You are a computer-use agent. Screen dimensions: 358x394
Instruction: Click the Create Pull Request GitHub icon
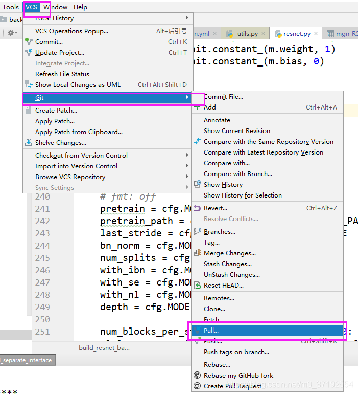pos(197,386)
